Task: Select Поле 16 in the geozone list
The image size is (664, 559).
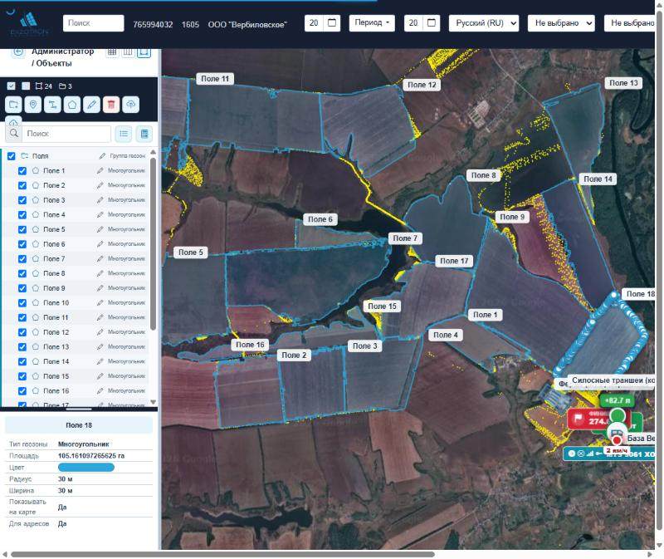Action: point(56,390)
